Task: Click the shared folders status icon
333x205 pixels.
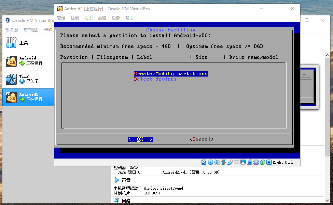Action: point(237,162)
